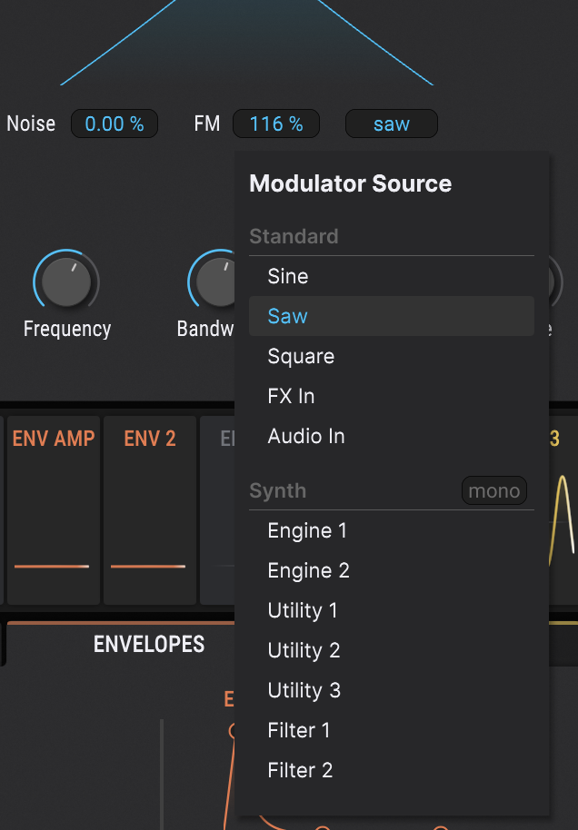Screen dimensions: 578x830
Task: Click the Noise percentage field
Action: tap(114, 124)
